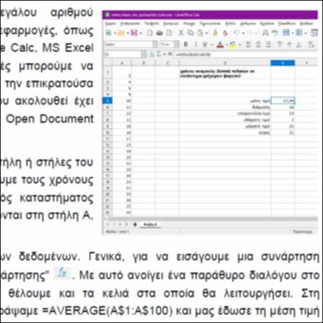Open the Αρχείο (File) menu
Viewport: 323px width, 323px height.
(x=110, y=23)
